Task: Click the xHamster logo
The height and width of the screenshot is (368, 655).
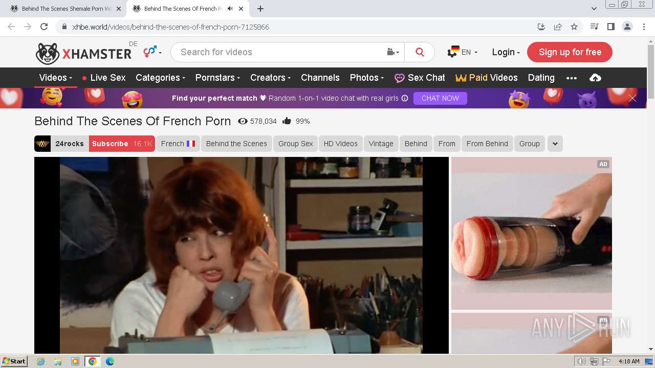Action: pyautogui.click(x=83, y=53)
